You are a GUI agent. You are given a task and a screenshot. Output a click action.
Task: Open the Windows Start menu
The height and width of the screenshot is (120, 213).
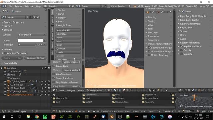pyautogui.click(x=4, y=117)
